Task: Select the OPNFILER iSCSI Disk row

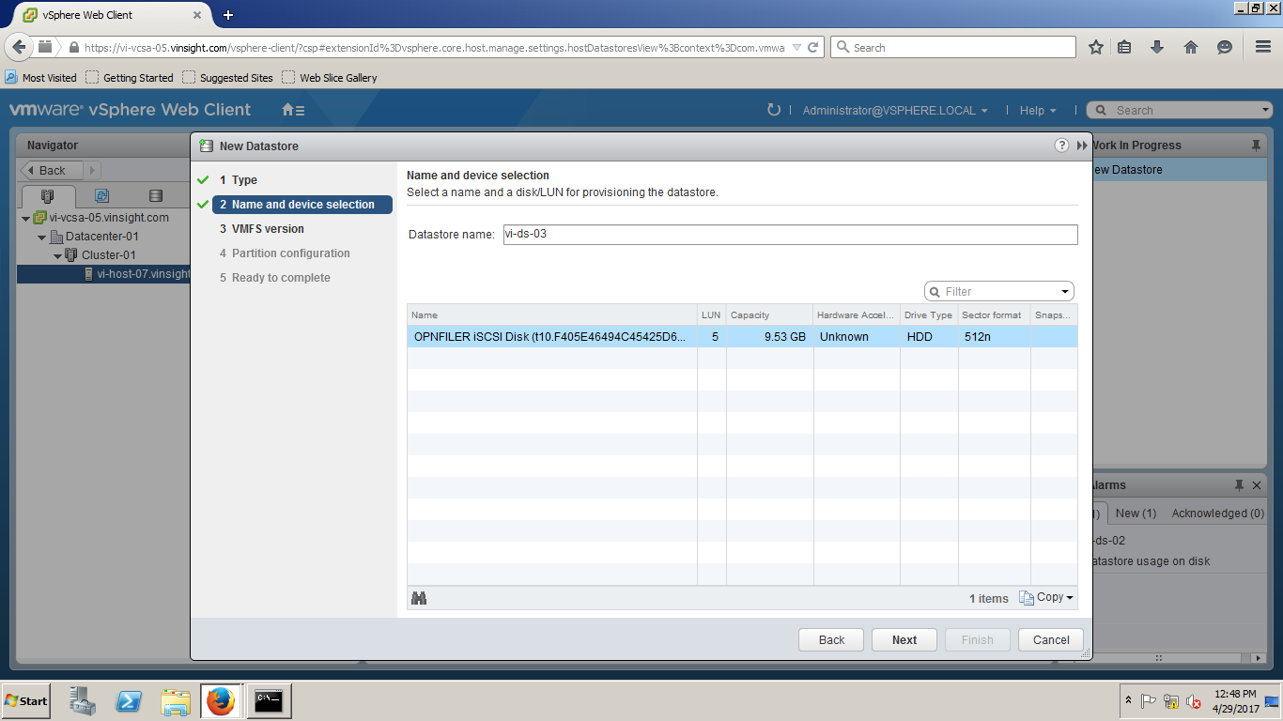Action: click(742, 337)
